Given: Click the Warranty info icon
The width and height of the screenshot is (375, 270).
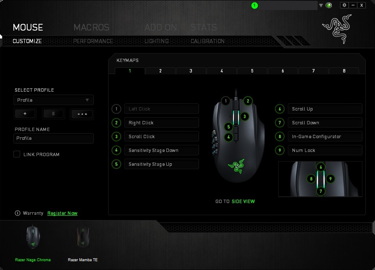Looking at the screenshot, I should (x=18, y=213).
